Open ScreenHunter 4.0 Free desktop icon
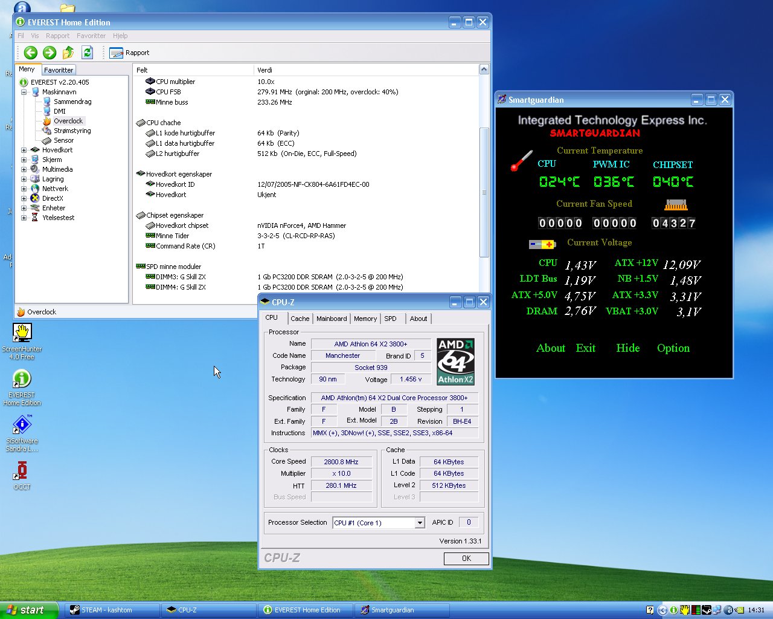773x619 pixels. (22, 341)
